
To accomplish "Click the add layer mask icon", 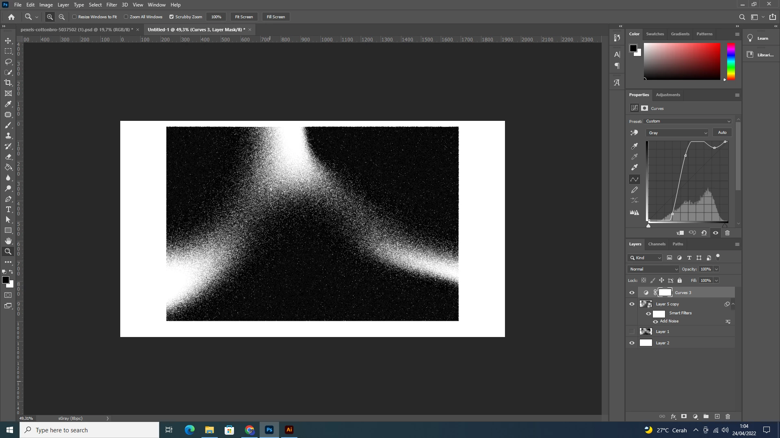I will point(684,417).
